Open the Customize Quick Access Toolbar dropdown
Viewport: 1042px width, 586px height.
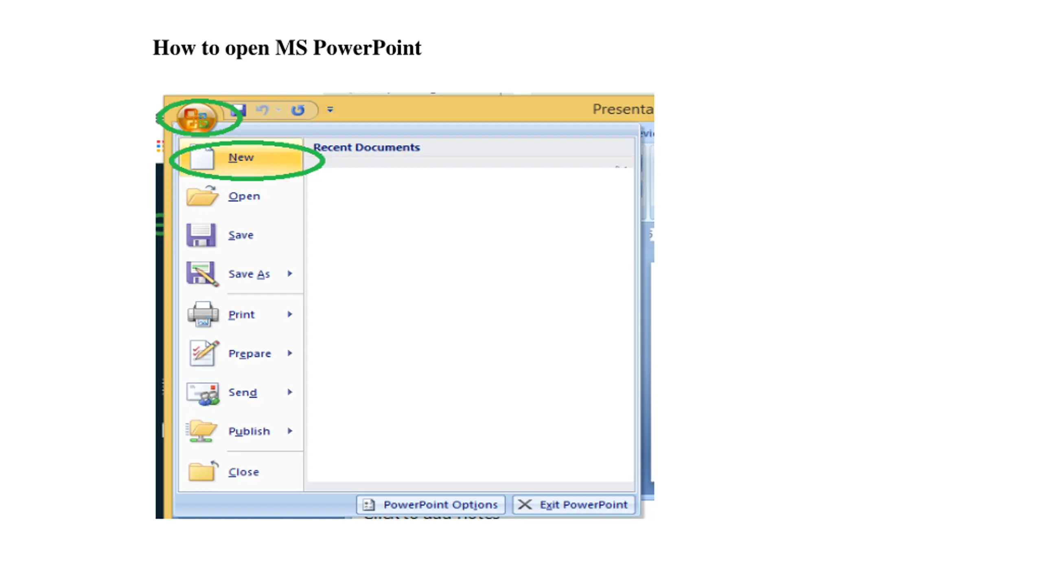click(330, 109)
